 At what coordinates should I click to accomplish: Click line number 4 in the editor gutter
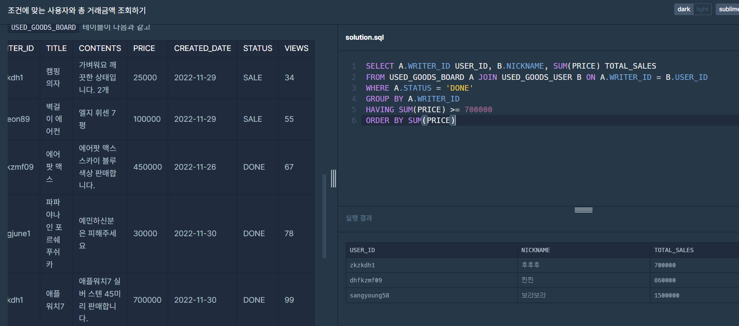[354, 99]
